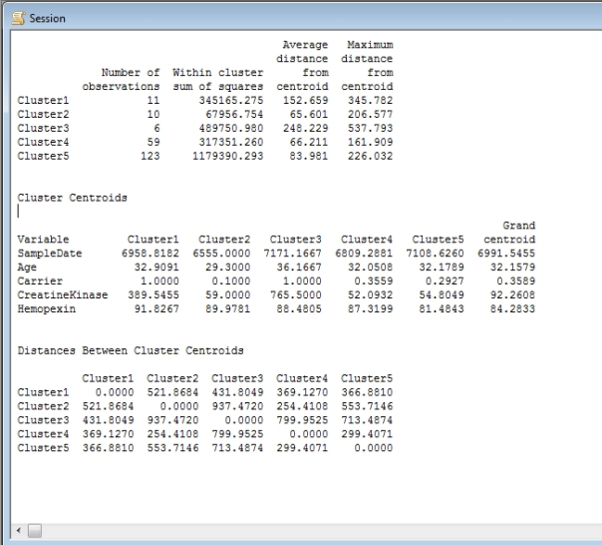Click the left arrow of horizontal scrollbar
Viewport: 602px width, 545px height.
(18, 529)
